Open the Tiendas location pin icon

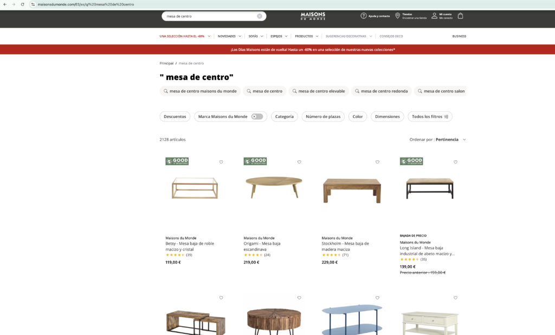tap(397, 16)
